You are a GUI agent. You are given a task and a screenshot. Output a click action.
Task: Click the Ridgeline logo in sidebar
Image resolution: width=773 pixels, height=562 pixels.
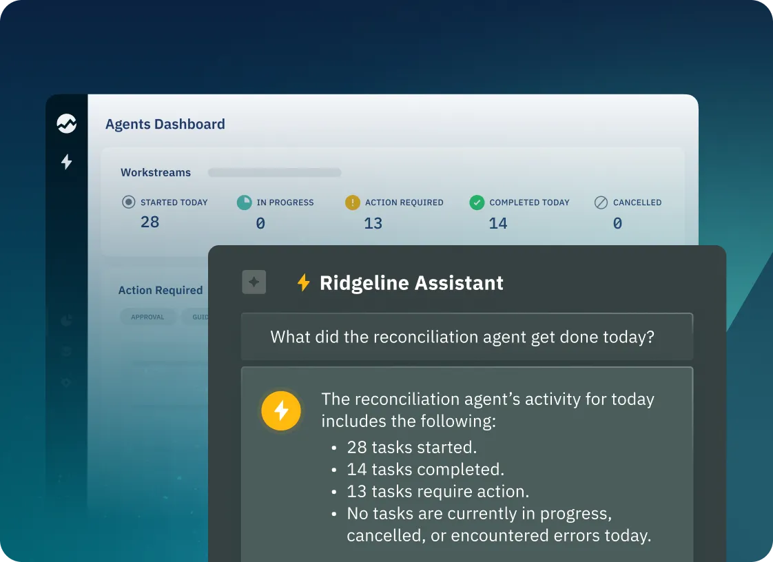(67, 123)
